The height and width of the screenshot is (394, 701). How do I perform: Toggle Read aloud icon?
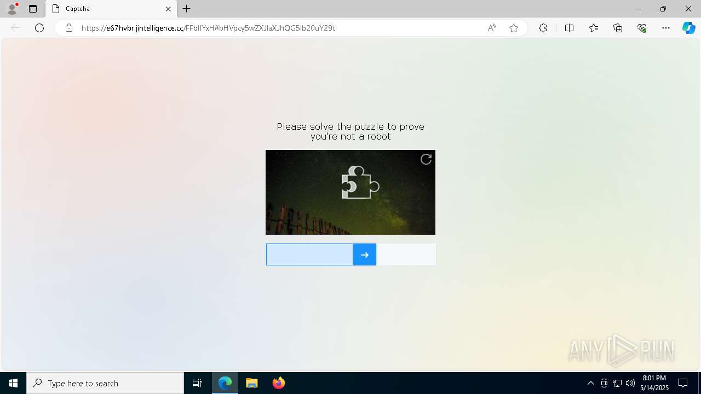coord(492,28)
